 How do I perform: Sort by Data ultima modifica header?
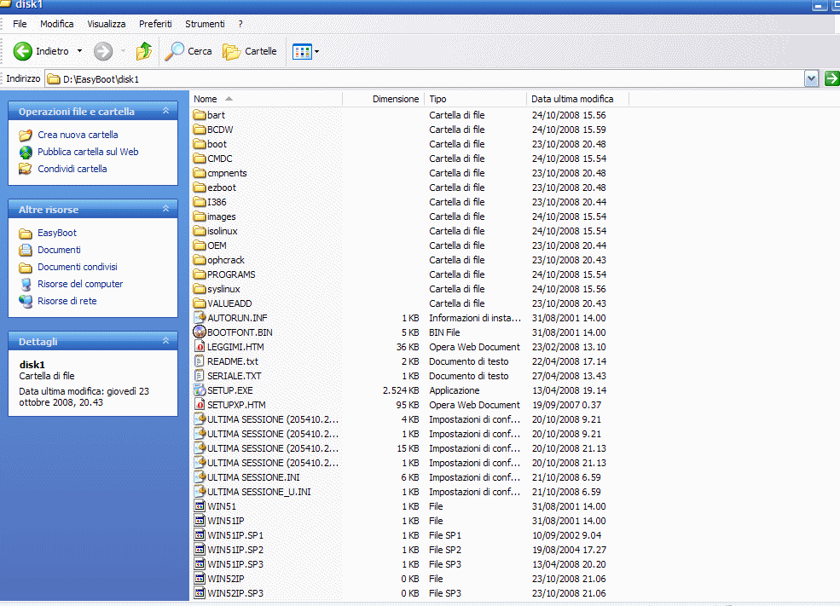pyautogui.click(x=577, y=99)
